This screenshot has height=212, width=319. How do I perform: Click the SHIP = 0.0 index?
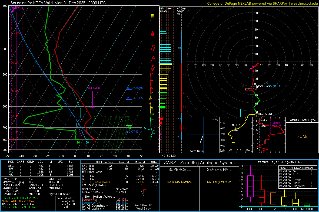pos(63,207)
